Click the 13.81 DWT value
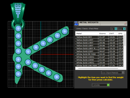This screenshot has height=98, width=130. [112, 37]
